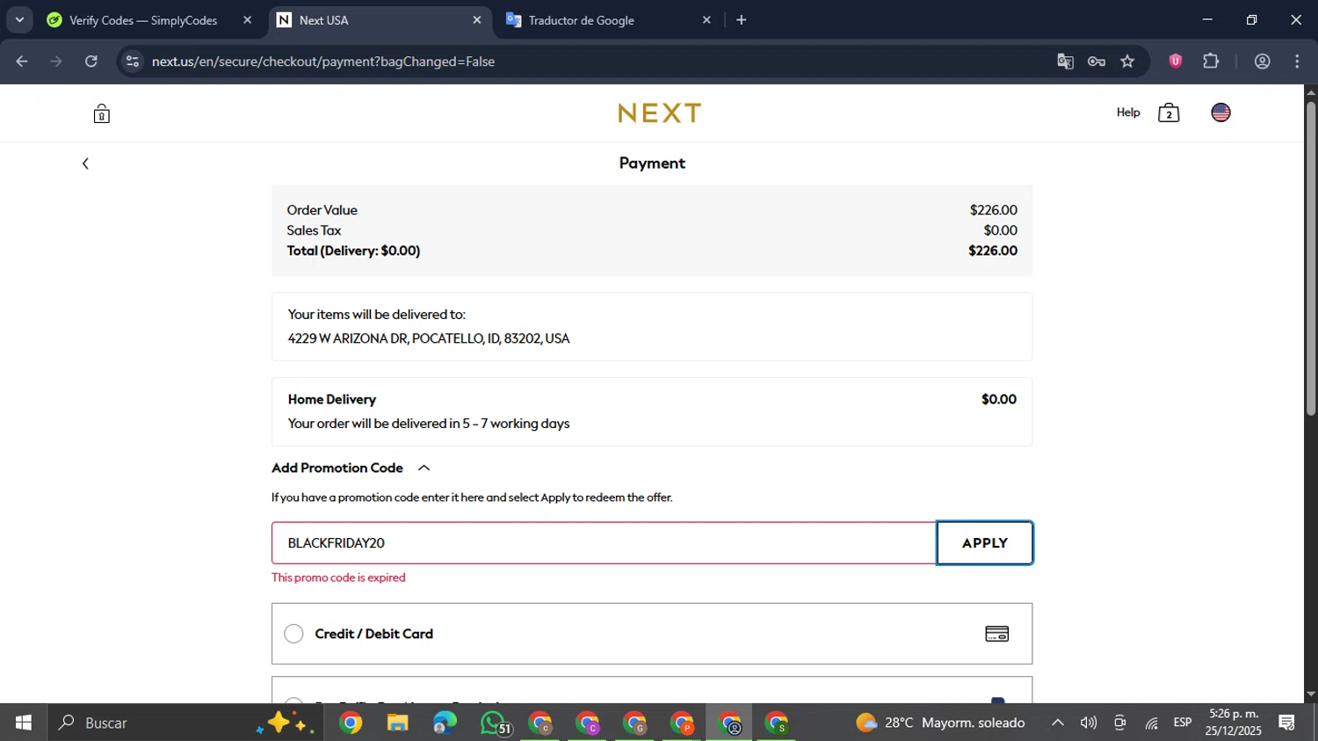Open the site information icon in the address bar
This screenshot has height=741, width=1318.
click(133, 62)
